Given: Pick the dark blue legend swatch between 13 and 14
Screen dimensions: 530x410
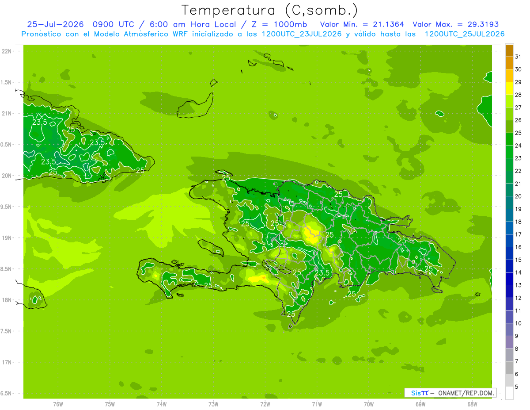Looking at the screenshot, I should point(509,279).
